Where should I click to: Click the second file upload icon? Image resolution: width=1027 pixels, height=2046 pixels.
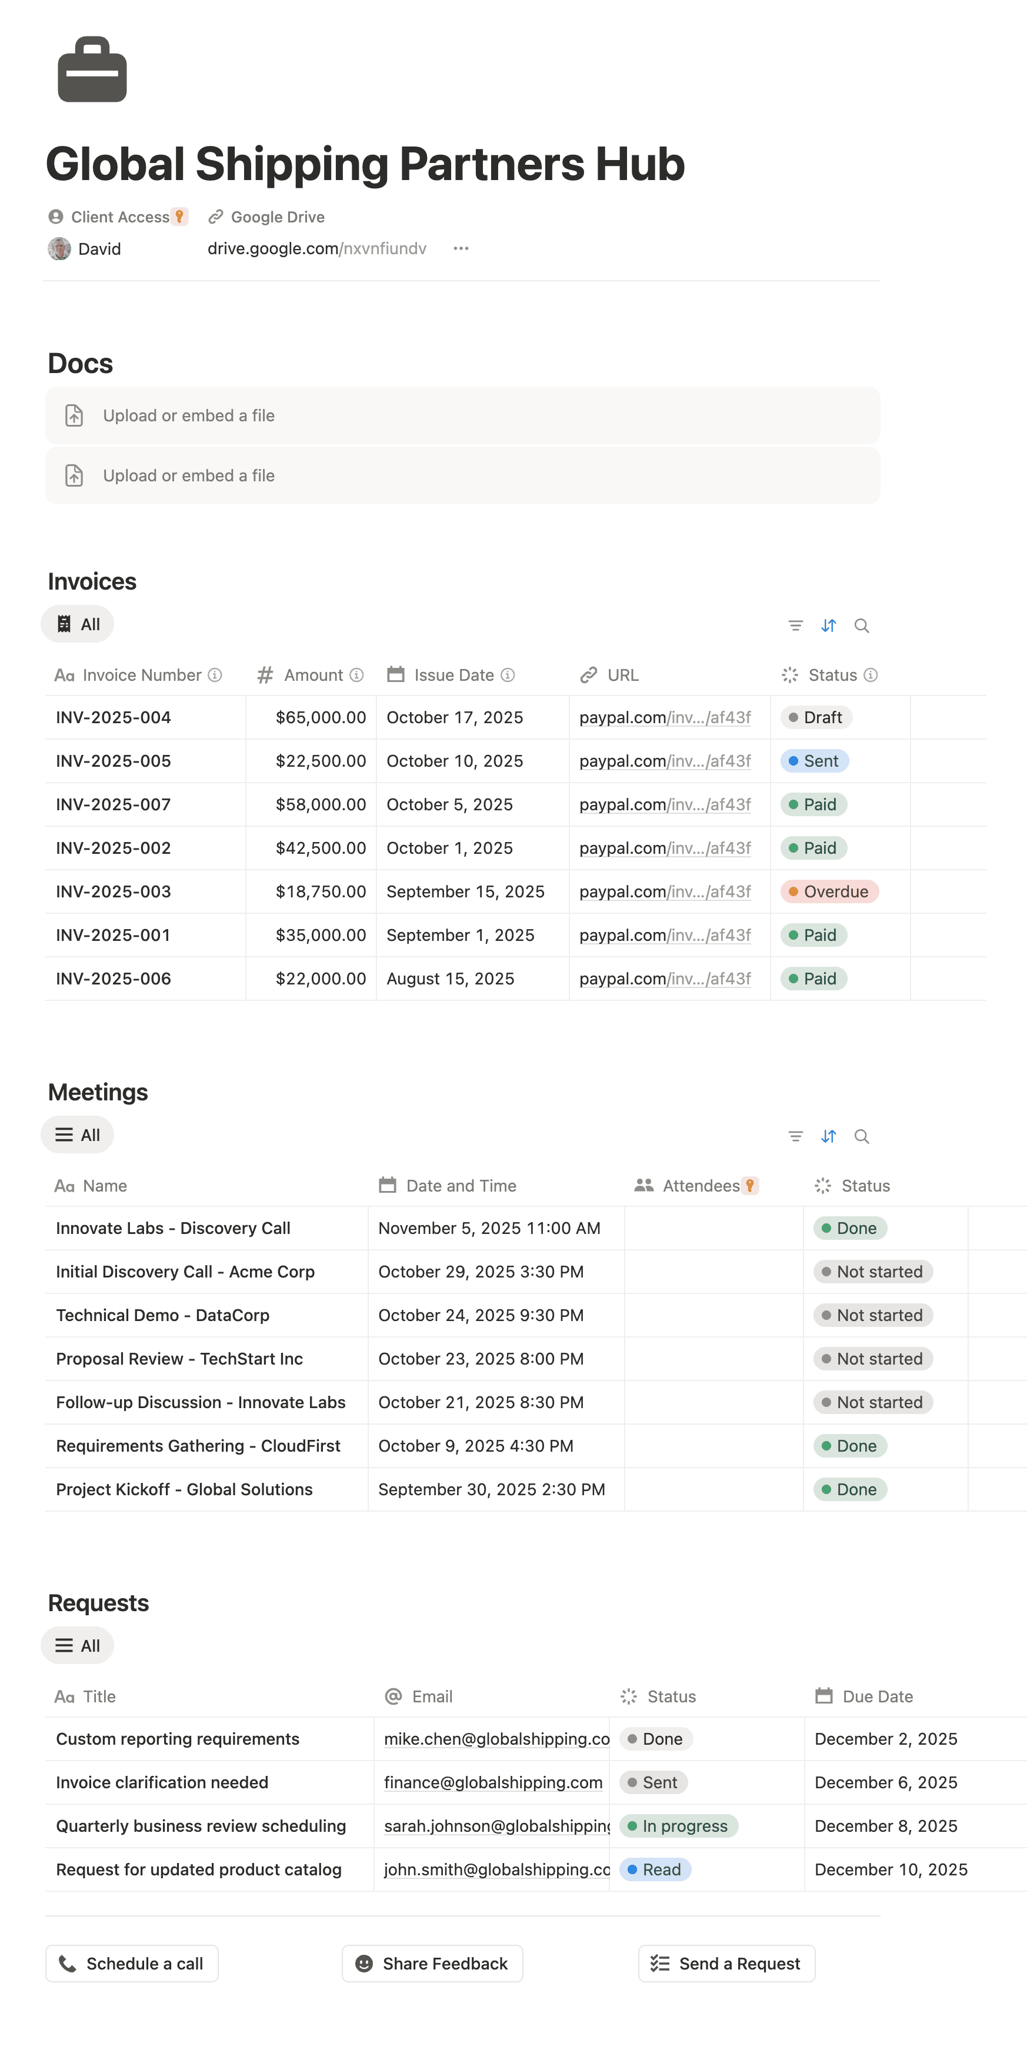74,476
